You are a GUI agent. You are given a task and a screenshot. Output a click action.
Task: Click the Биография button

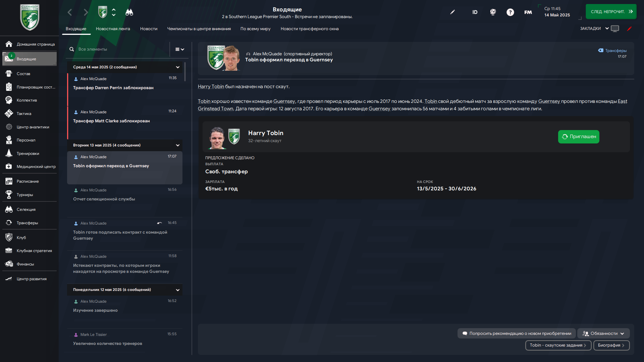pos(611,345)
